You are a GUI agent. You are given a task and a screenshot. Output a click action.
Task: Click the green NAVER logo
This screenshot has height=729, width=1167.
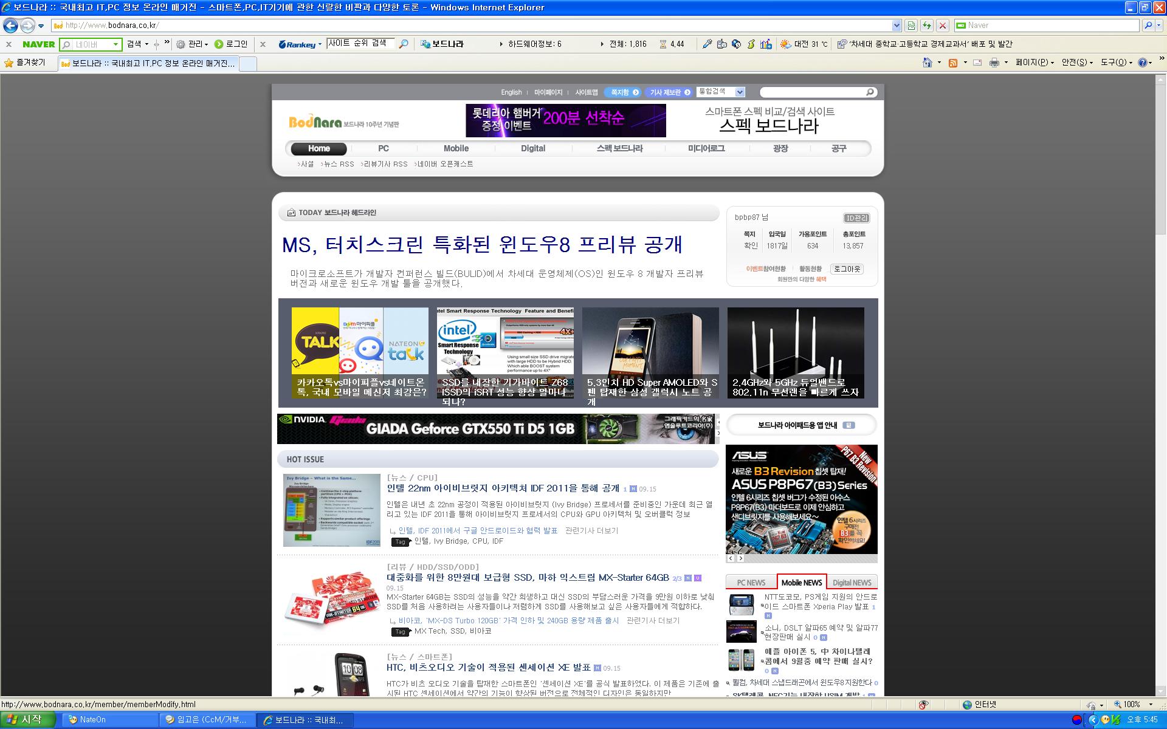point(39,44)
